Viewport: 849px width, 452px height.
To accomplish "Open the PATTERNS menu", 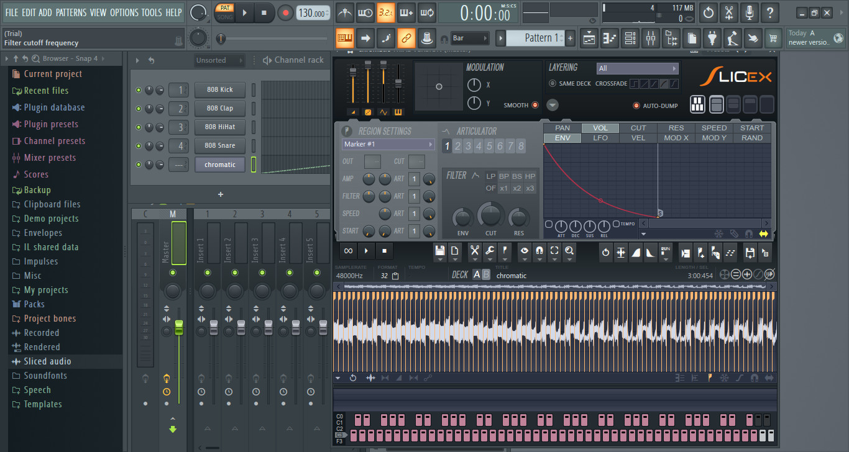I will point(71,12).
